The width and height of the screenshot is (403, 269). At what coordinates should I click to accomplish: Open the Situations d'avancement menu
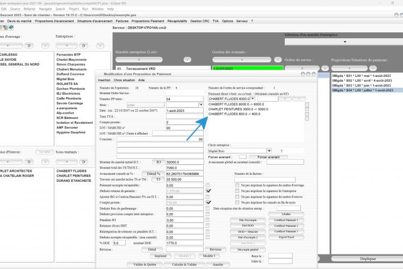95,21
